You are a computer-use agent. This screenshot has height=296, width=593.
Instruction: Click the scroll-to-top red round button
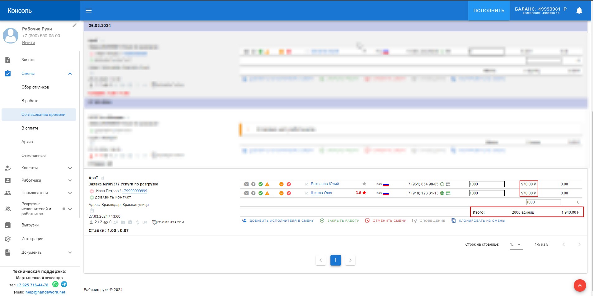pos(580,285)
